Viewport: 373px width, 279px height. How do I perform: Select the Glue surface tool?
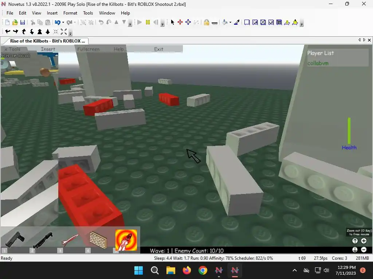[255, 22]
